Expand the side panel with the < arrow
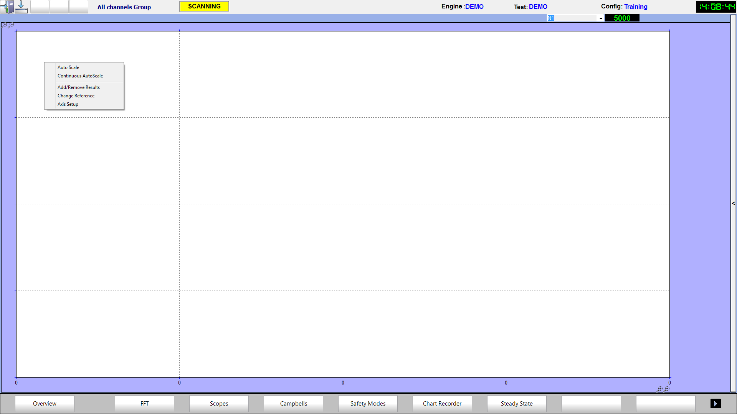Screen dimensions: 737x414 pos(733,204)
